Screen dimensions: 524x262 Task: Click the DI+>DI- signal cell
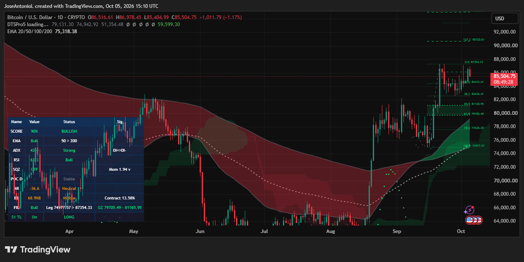[x=120, y=150]
